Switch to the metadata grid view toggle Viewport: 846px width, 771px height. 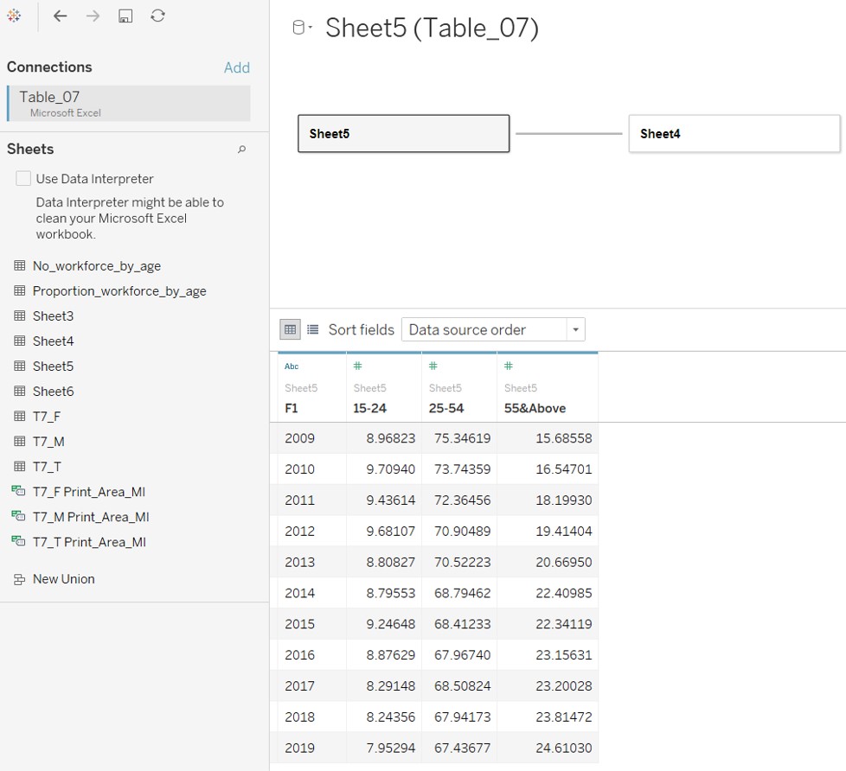312,329
